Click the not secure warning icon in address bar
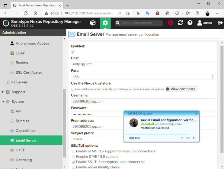This screenshot has width=224, height=169. (x=46, y=13)
